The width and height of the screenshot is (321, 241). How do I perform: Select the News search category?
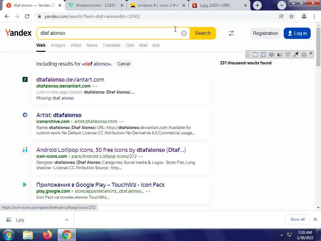point(92,45)
